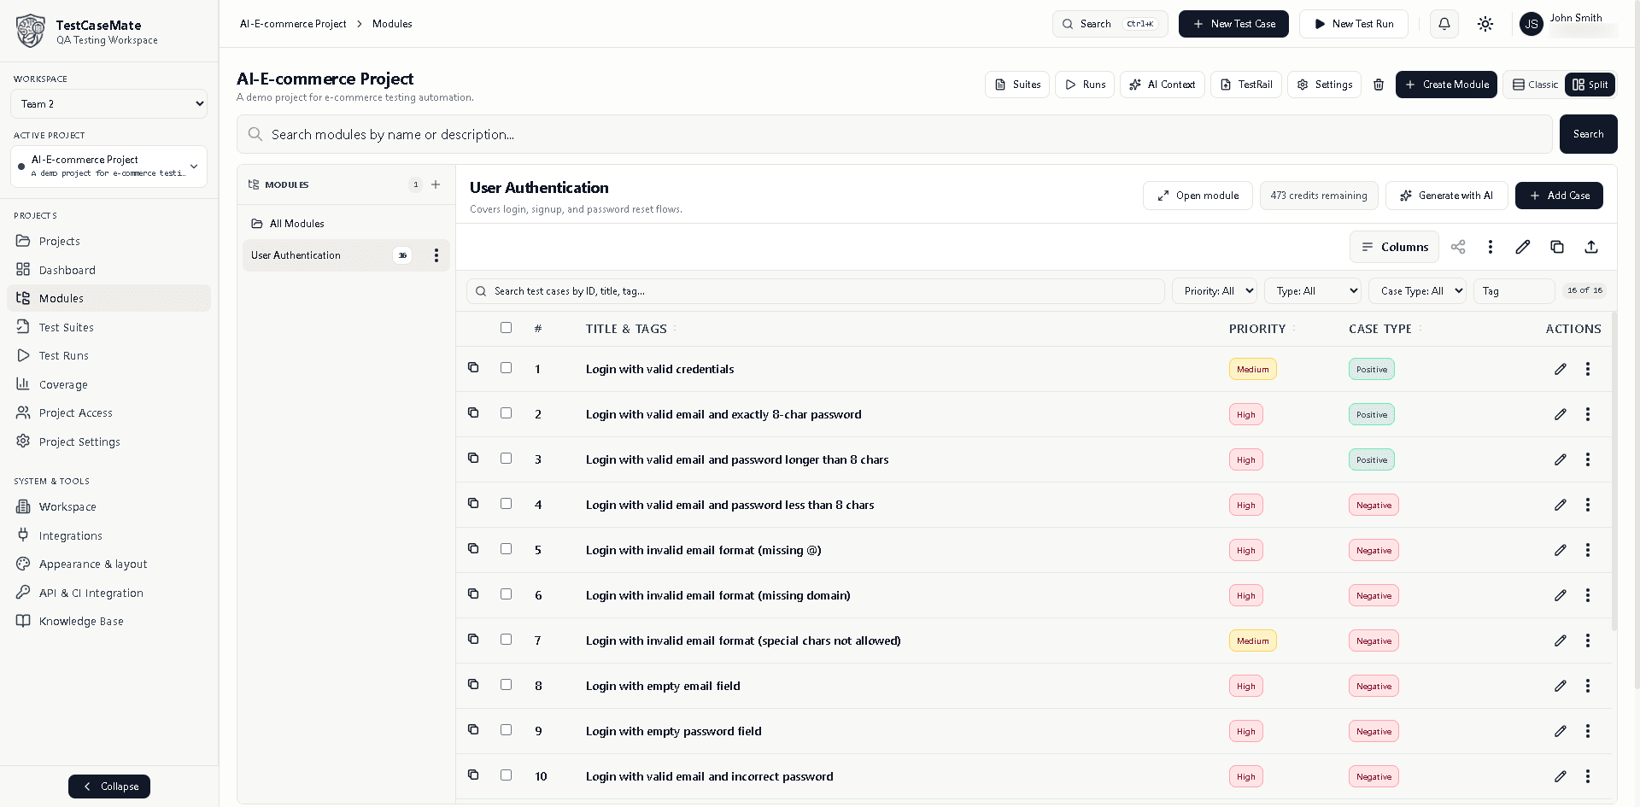1640x807 pixels.
Task: Click the add module plus icon
Action: tap(436, 184)
